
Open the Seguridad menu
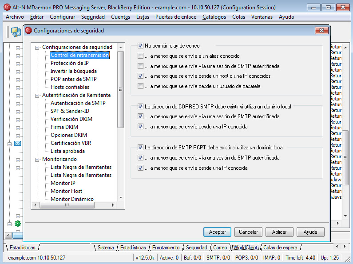click(x=93, y=17)
